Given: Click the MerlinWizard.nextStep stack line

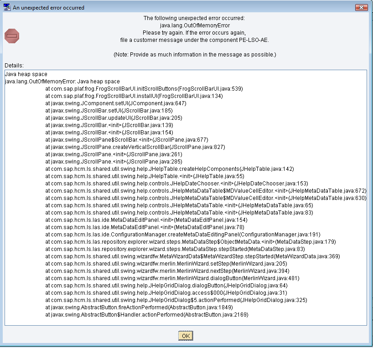Looking at the screenshot, I should [x=167, y=271].
